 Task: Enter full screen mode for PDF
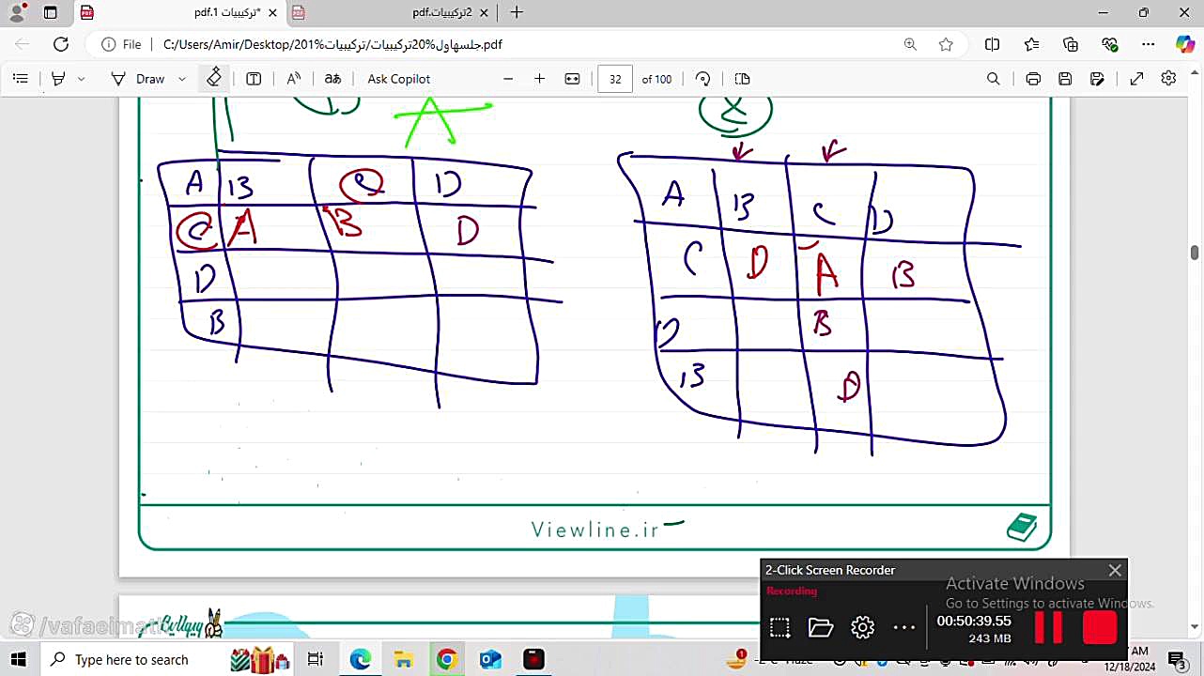1136,79
